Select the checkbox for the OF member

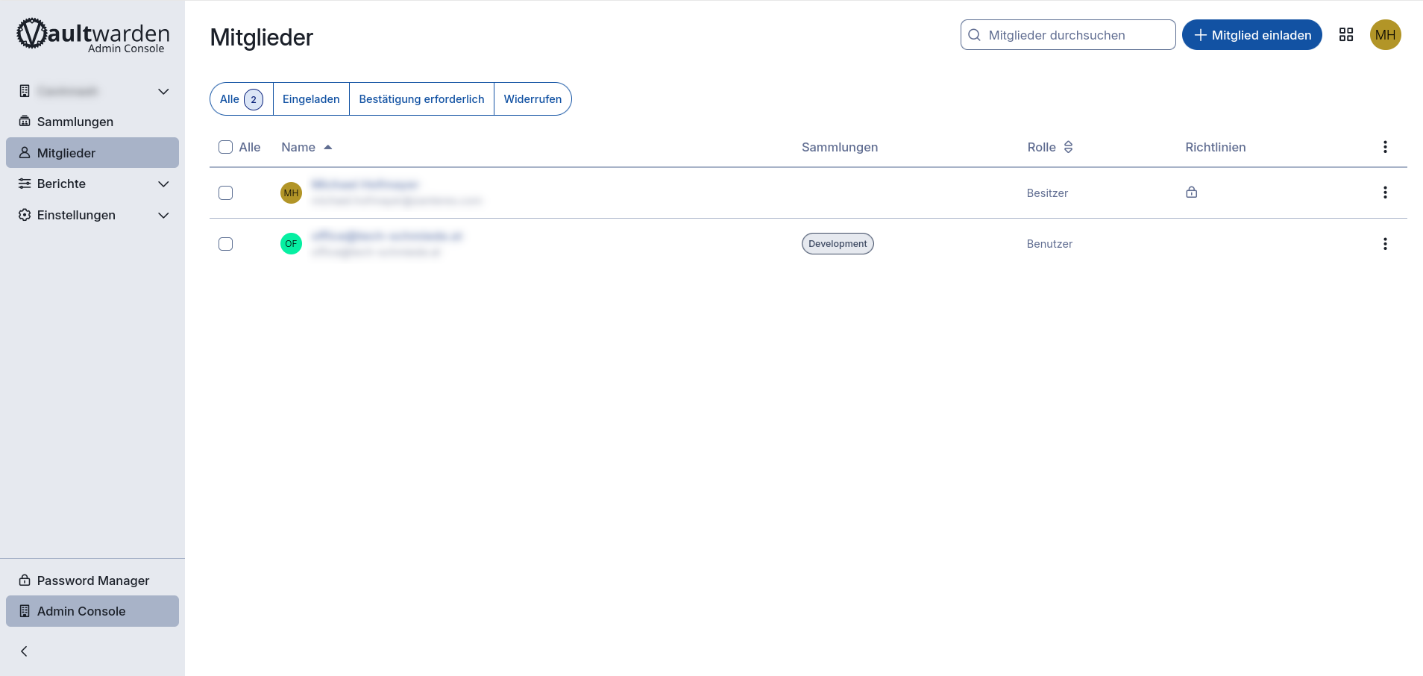[x=226, y=244]
